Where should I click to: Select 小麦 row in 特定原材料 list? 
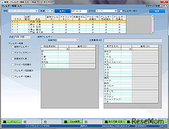click(x=68, y=57)
